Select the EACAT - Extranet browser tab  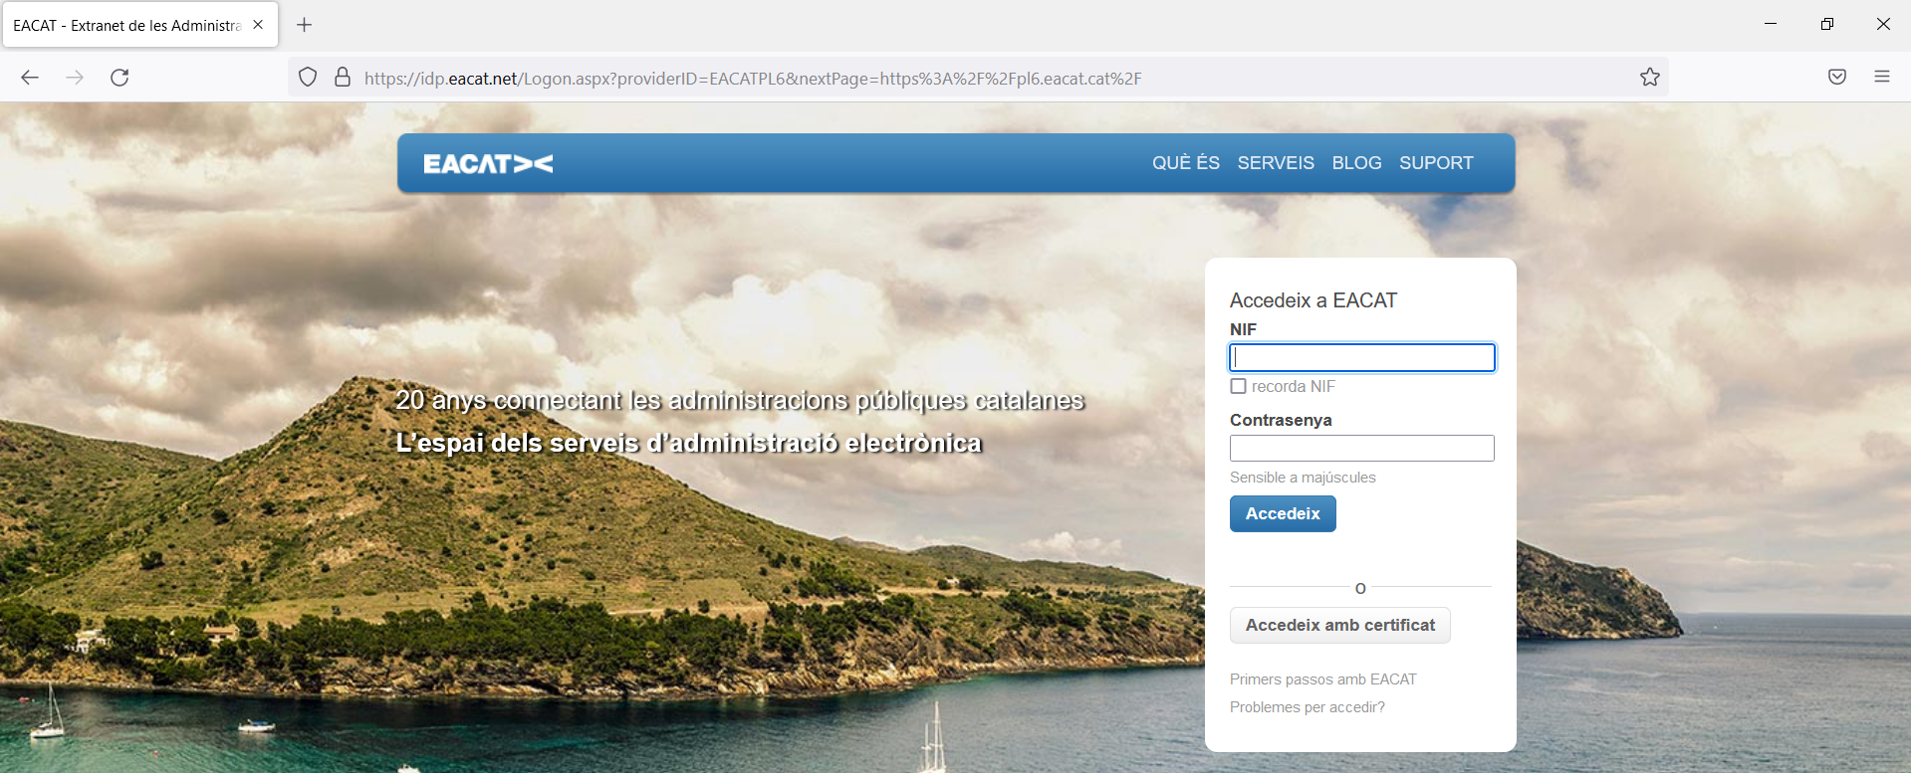click(140, 25)
